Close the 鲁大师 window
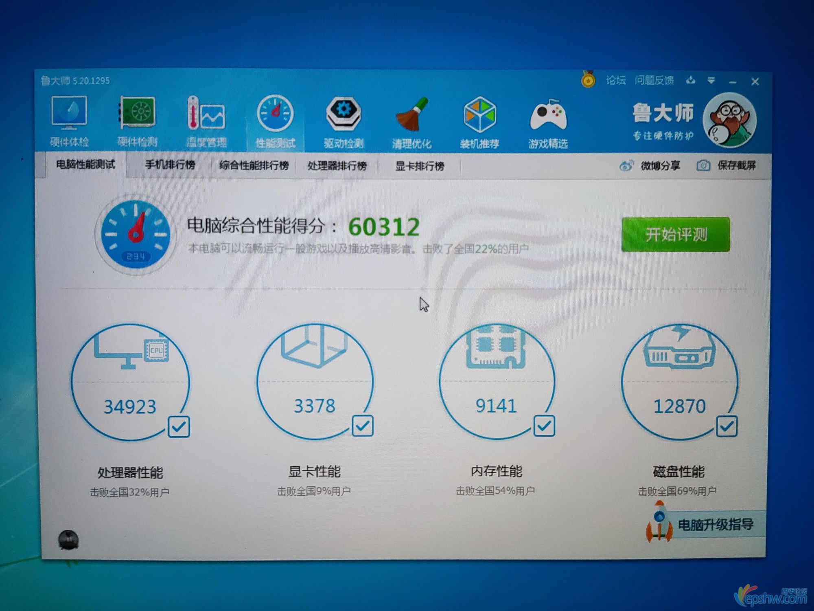 [x=755, y=81]
